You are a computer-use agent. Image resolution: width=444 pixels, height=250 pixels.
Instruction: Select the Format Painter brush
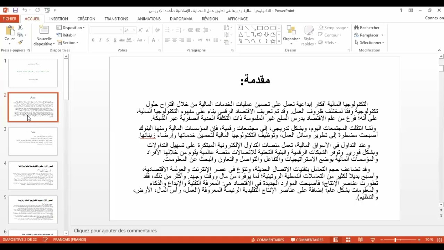point(20,42)
